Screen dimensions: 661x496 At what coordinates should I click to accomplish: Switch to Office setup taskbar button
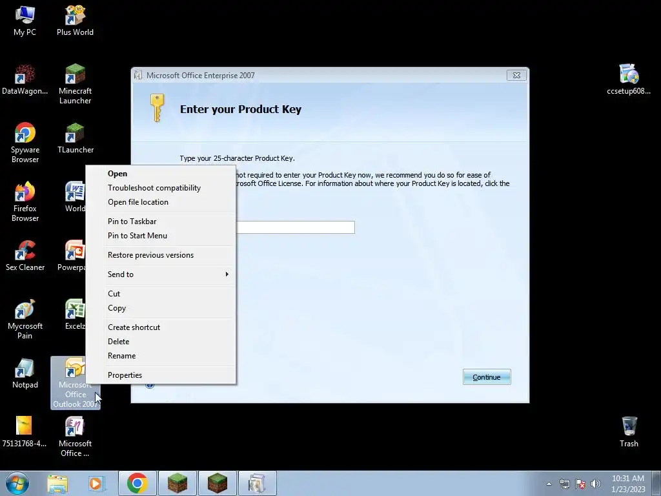pyautogui.click(x=257, y=483)
